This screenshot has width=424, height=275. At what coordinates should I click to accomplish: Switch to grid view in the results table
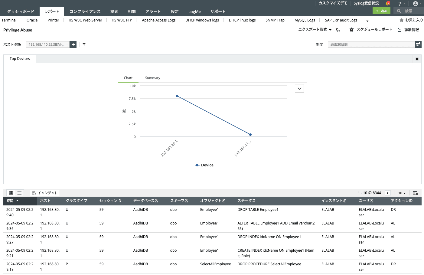pos(11,193)
